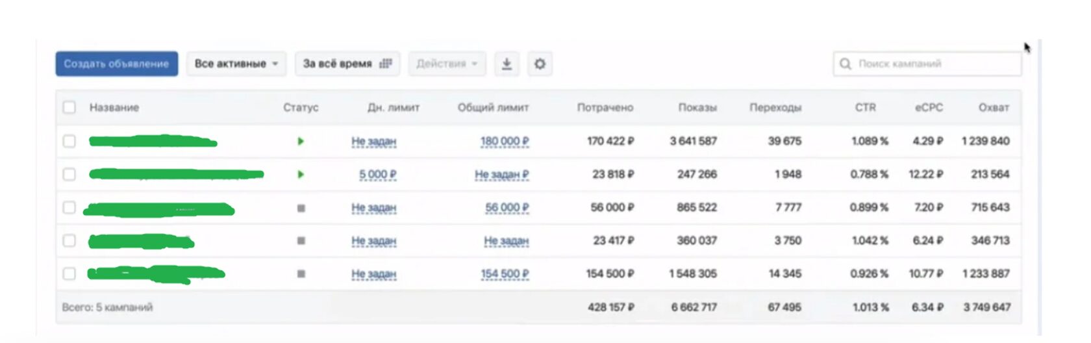
Task: Expand the Все активные filter dropdown
Action: (x=236, y=64)
